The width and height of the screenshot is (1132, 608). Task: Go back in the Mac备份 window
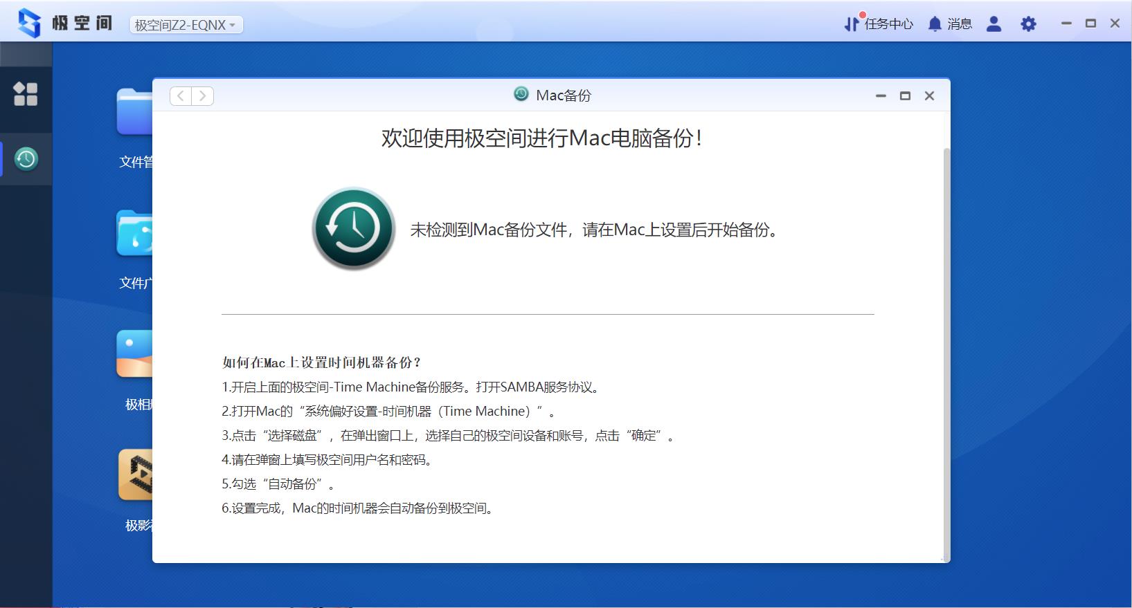click(181, 96)
